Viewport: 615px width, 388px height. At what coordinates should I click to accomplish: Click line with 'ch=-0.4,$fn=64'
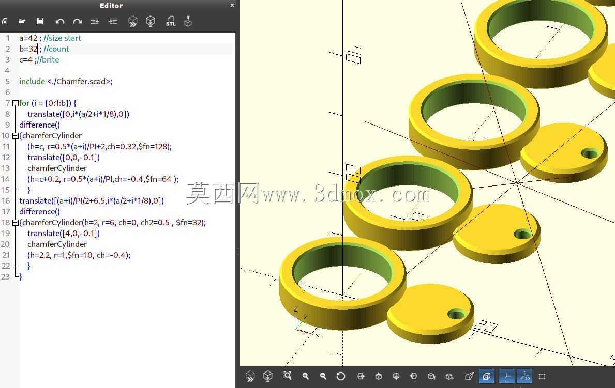tap(103, 179)
